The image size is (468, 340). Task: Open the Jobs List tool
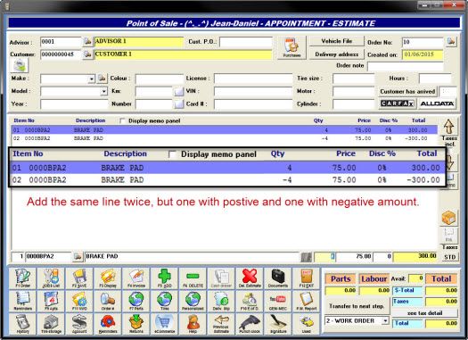coord(51,278)
